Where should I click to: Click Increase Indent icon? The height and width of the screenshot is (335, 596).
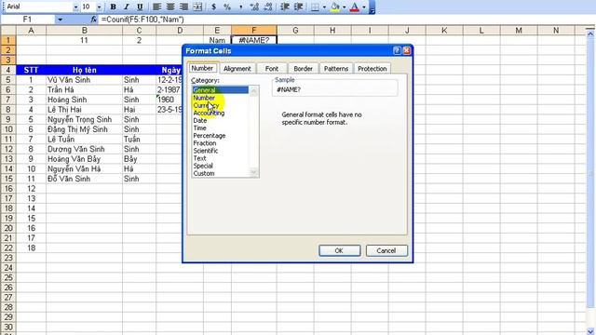(298, 7)
